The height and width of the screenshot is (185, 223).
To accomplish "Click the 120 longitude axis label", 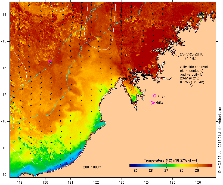I will (x=45, y=182).
